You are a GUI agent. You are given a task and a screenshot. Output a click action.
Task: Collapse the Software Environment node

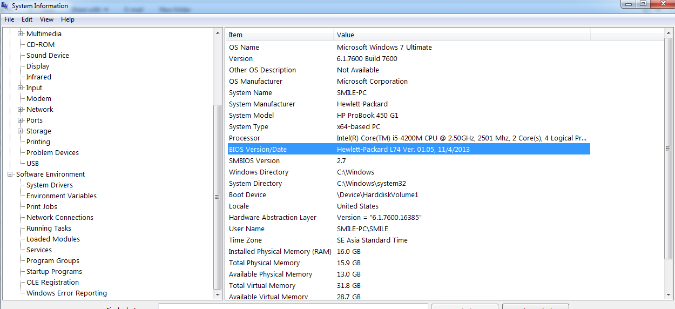[10, 174]
